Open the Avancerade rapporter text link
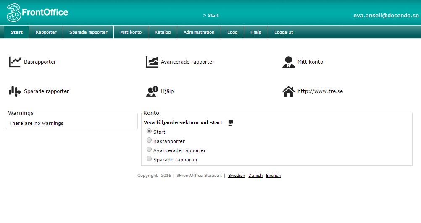This screenshot has height=223, width=421. [188, 62]
